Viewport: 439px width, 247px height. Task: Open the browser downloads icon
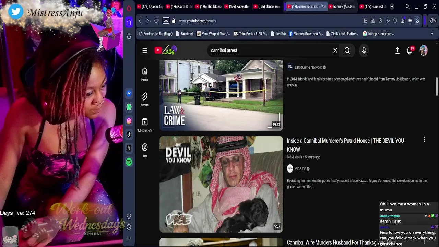tap(403, 21)
